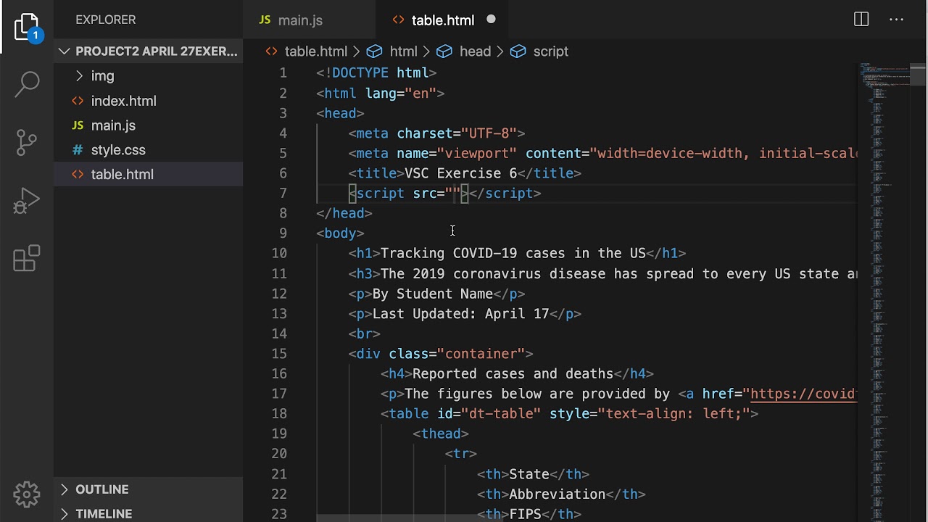The width and height of the screenshot is (928, 522).
Task: Click inside the src attribute quotes
Action: [x=453, y=194]
